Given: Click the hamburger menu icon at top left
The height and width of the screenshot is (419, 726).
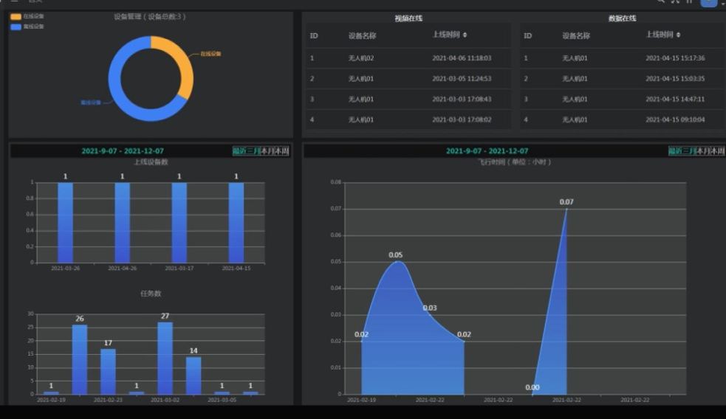Looking at the screenshot, I should [14, 2].
